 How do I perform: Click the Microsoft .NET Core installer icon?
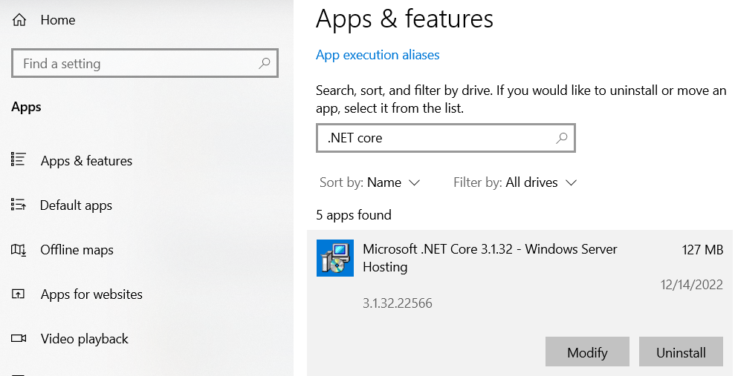pos(335,258)
